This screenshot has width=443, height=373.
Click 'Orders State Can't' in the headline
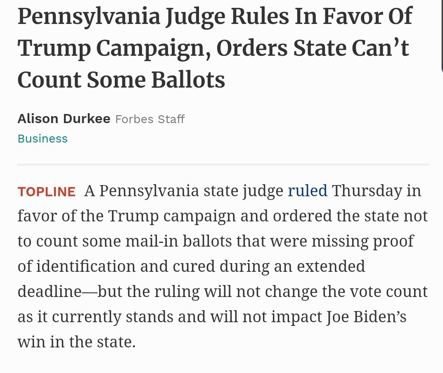click(x=313, y=49)
